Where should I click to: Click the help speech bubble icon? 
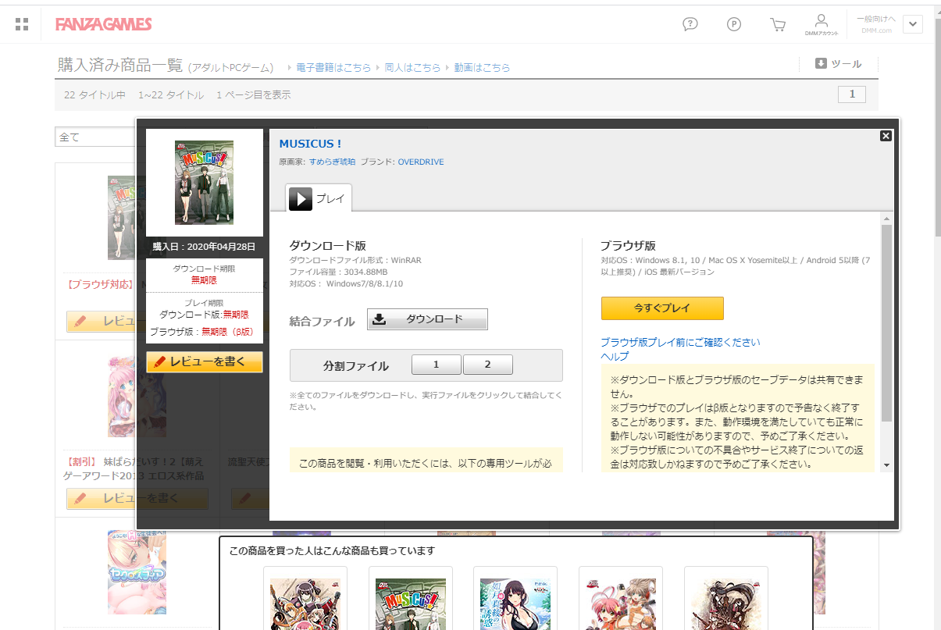[690, 24]
